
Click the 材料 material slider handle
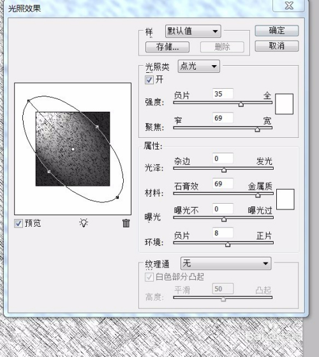point(258,195)
